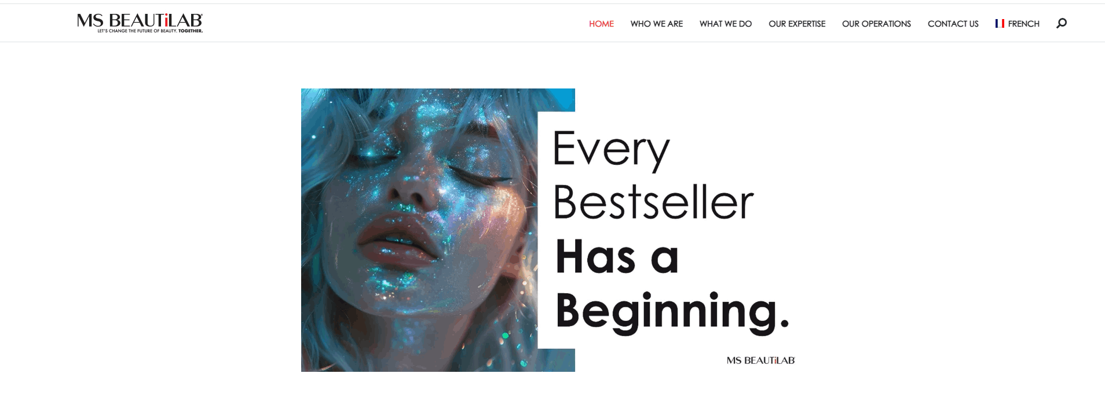Viewport: 1105px width, 399px height.
Task: Switch language via the FRENCH text link
Action: click(x=1023, y=24)
